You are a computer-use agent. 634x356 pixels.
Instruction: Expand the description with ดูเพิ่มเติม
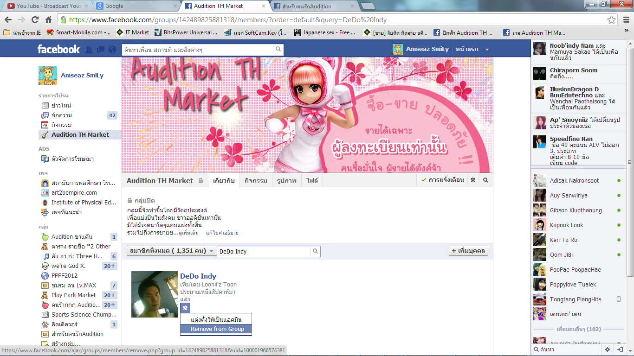pos(188,233)
